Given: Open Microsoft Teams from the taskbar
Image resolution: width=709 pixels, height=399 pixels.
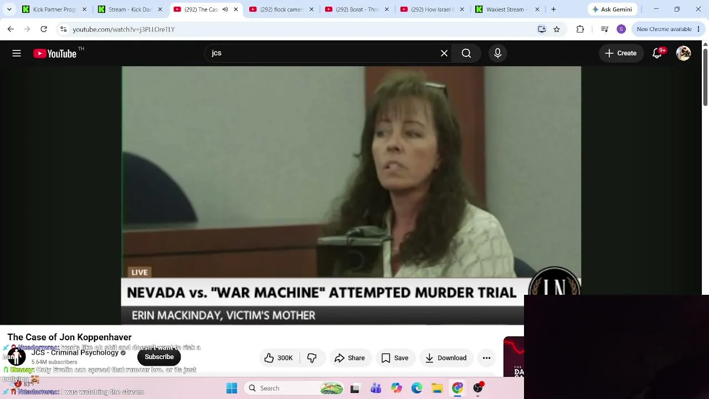Looking at the screenshot, I should (376, 388).
